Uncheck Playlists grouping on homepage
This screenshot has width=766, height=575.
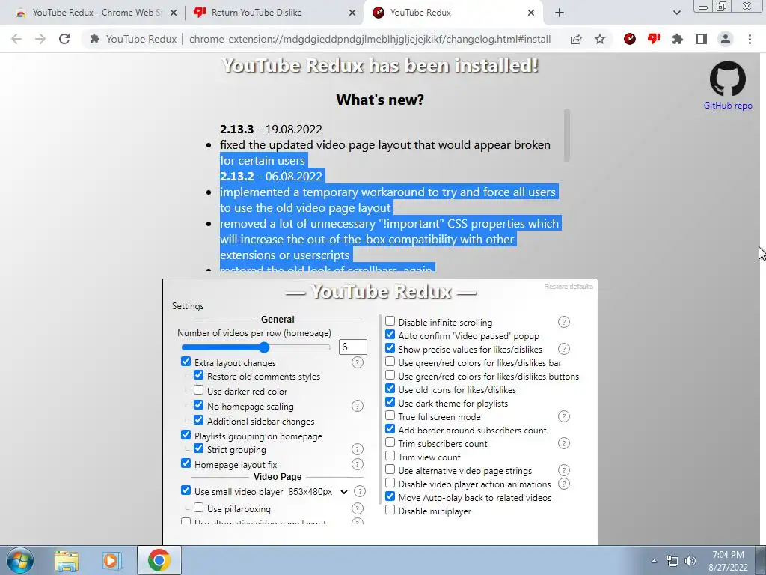[186, 435]
